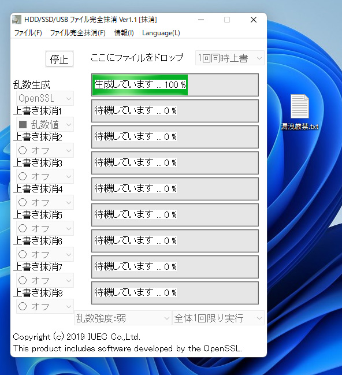This screenshot has height=375, width=342.
Task: Click the filled square icon beside 乱数値
Action: pos(23,124)
